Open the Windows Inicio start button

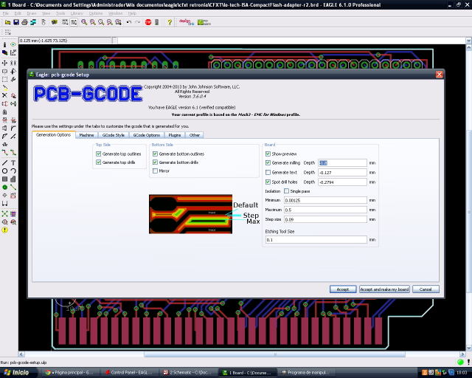(17, 373)
